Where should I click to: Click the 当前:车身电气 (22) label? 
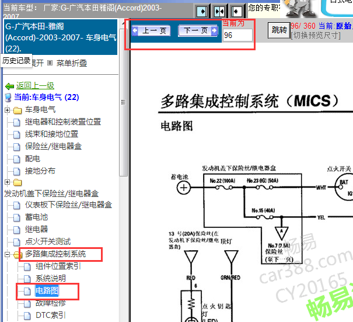[x=46, y=97]
